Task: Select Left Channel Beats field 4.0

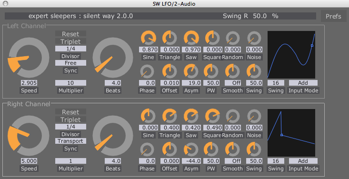Action: click(113, 83)
